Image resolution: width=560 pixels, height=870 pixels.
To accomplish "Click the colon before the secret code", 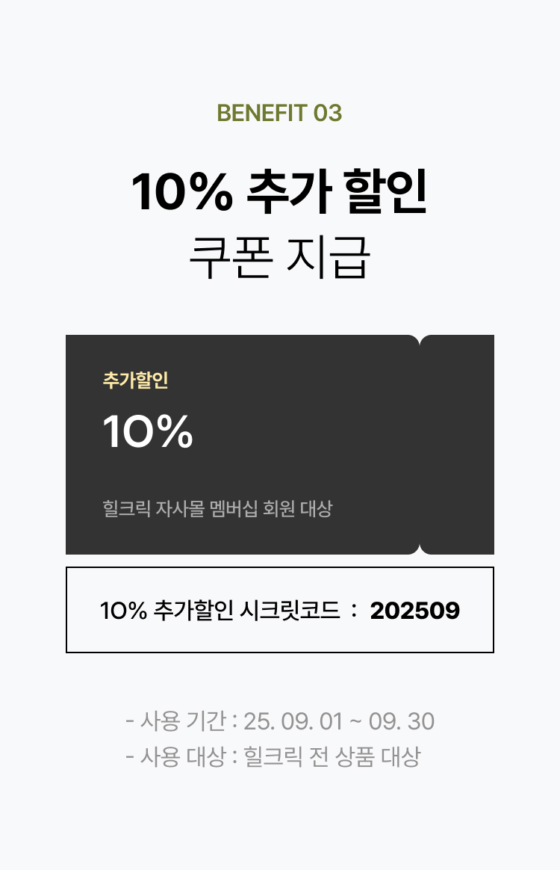I will 355,611.
